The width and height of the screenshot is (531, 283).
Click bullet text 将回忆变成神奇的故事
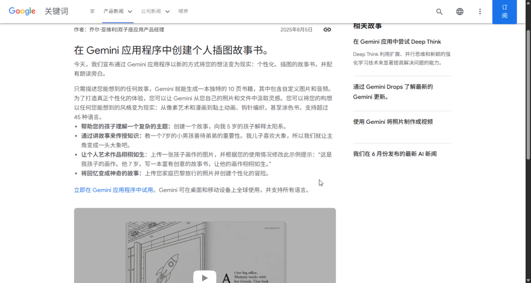112,173
